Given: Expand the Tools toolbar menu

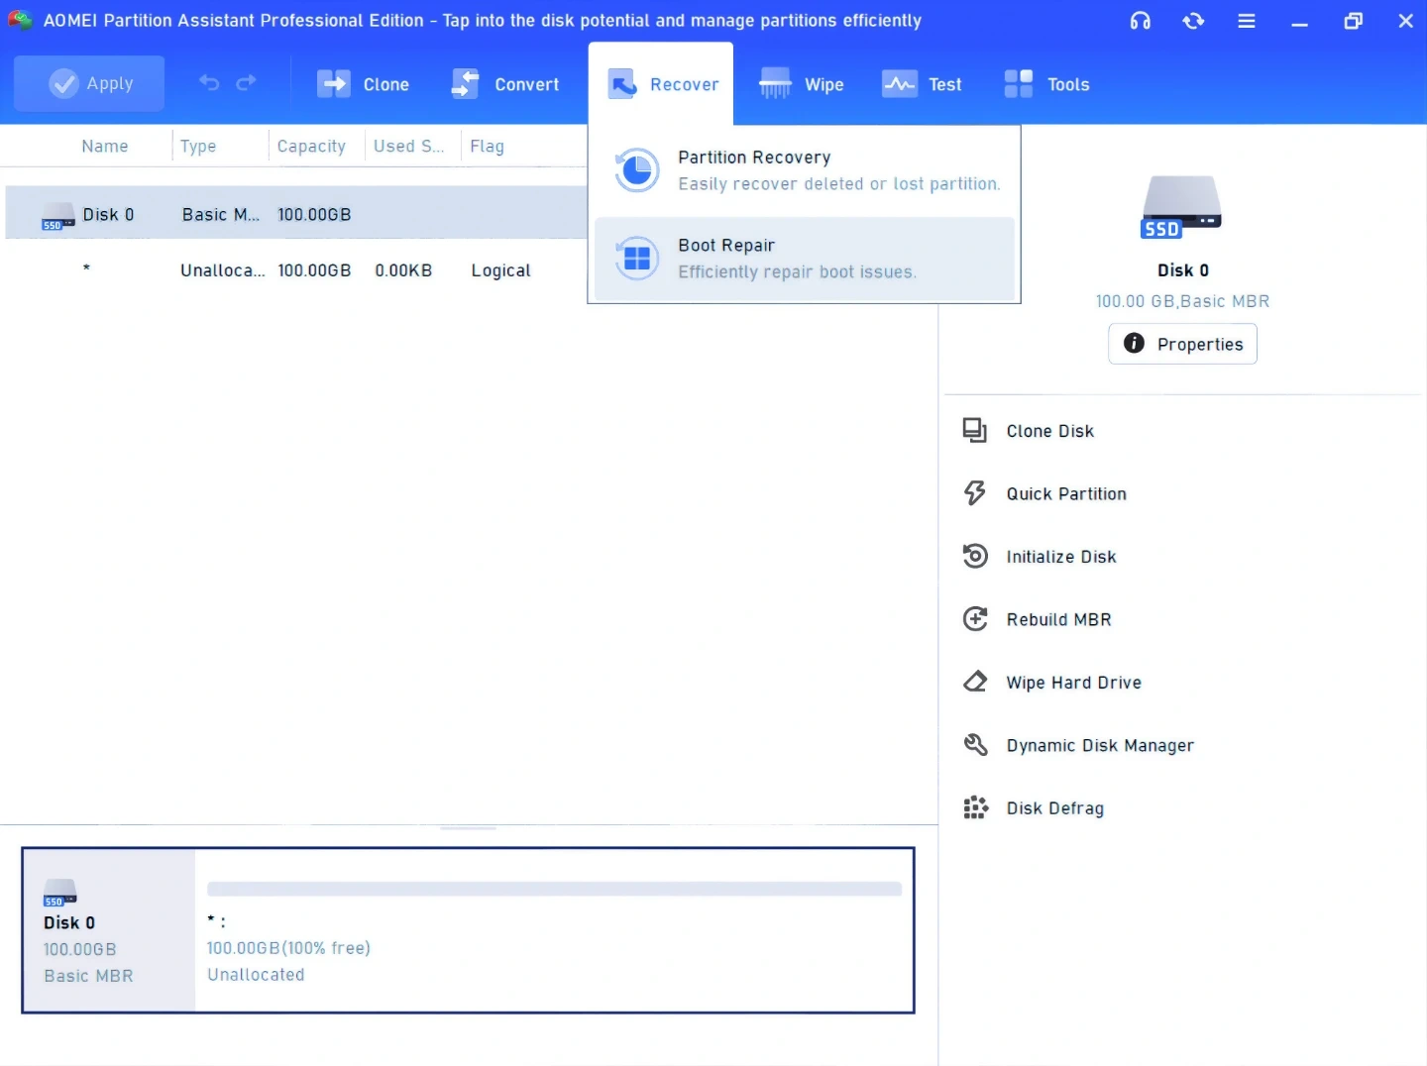Looking at the screenshot, I should tap(1046, 84).
